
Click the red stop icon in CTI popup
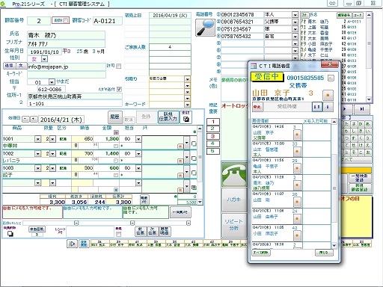click(257, 107)
